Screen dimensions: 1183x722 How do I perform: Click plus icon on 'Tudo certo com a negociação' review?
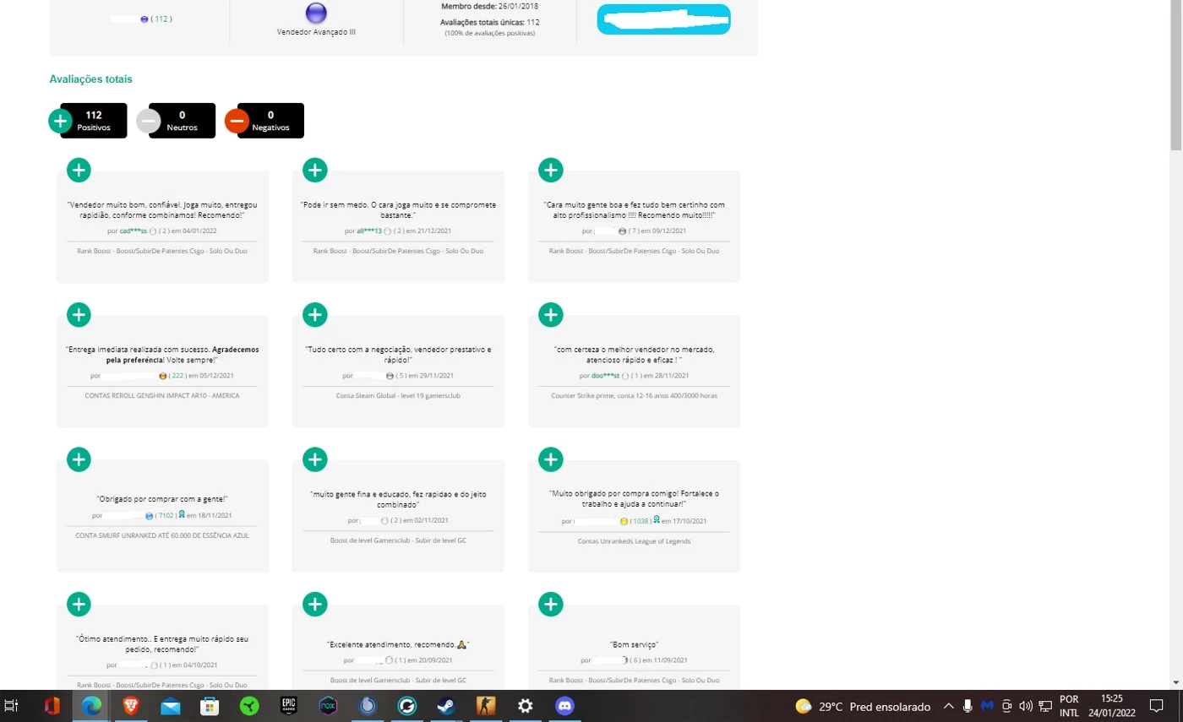click(x=314, y=315)
